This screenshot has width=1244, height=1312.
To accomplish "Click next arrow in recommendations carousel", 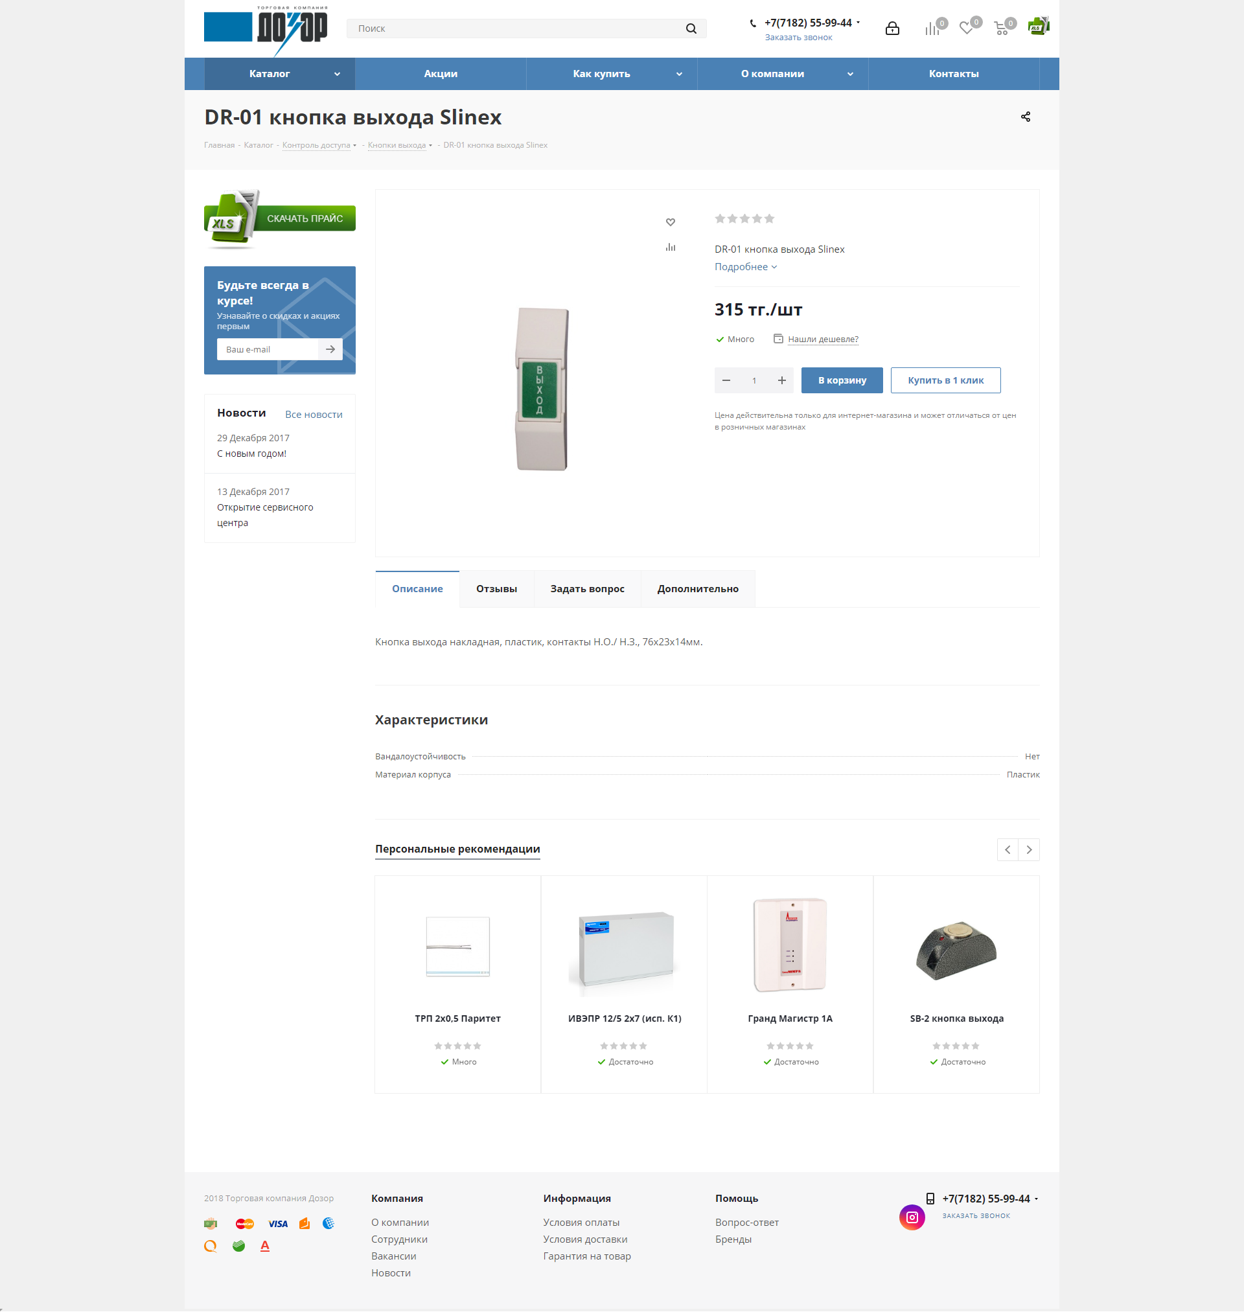I will [1029, 850].
